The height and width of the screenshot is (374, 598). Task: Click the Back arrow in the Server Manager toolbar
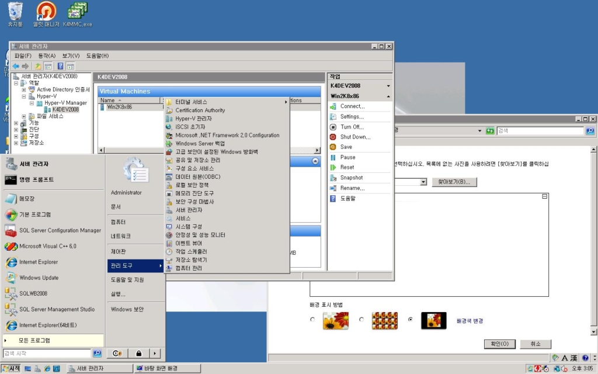coord(16,67)
